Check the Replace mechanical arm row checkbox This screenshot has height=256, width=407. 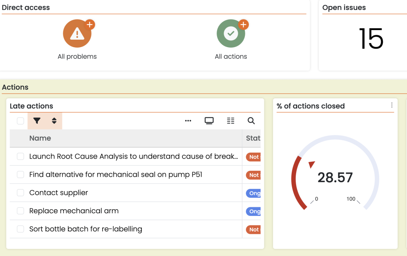point(20,211)
